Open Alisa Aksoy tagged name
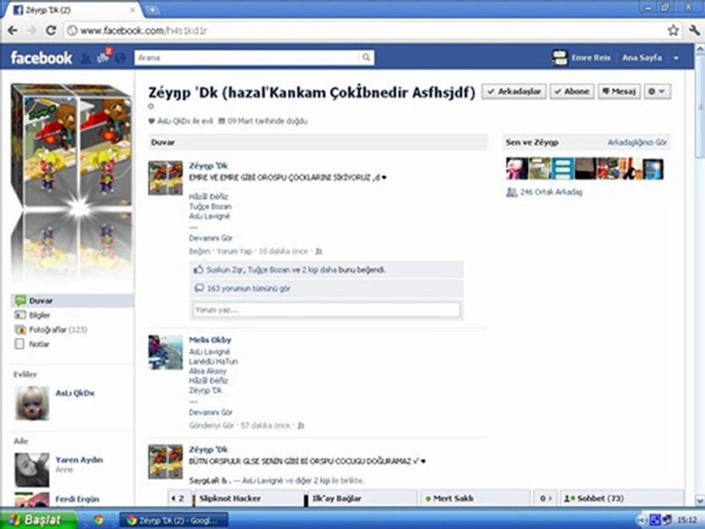705x529 pixels. 208,371
